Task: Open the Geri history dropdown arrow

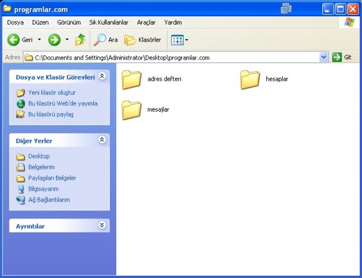Action: pyautogui.click(x=39, y=40)
